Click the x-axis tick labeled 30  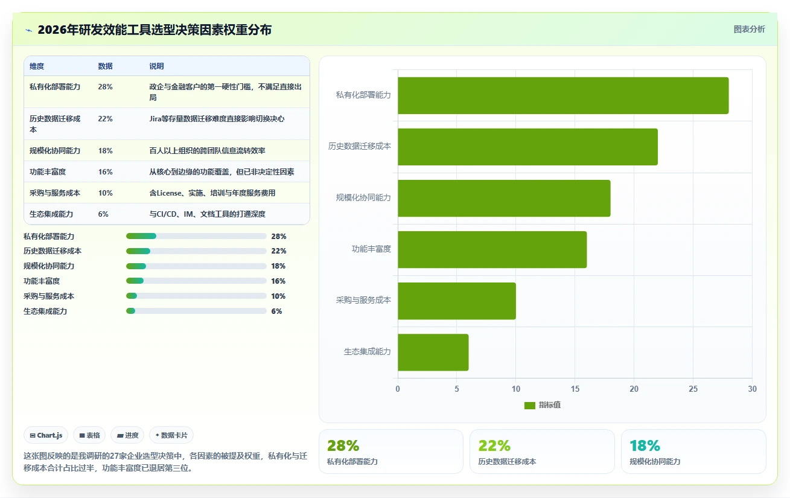752,389
